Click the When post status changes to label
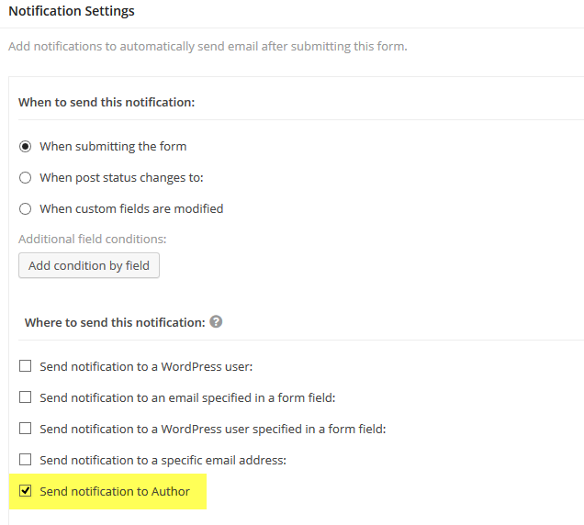Viewport: 584px width, 525px height. click(x=121, y=178)
